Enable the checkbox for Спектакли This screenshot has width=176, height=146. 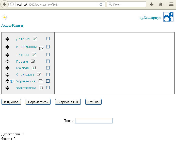point(48,74)
